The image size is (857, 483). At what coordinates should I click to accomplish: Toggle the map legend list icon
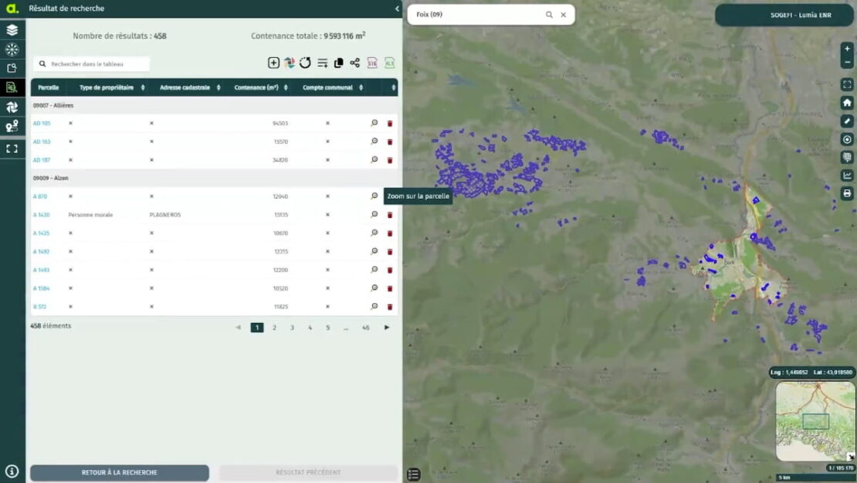(414, 474)
